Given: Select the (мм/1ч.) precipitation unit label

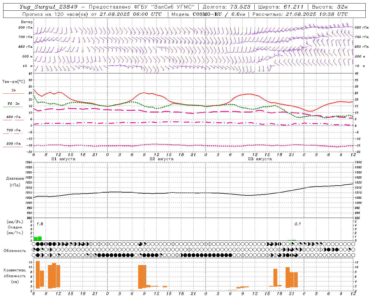Looking at the screenshot, I should (x=15, y=233).
